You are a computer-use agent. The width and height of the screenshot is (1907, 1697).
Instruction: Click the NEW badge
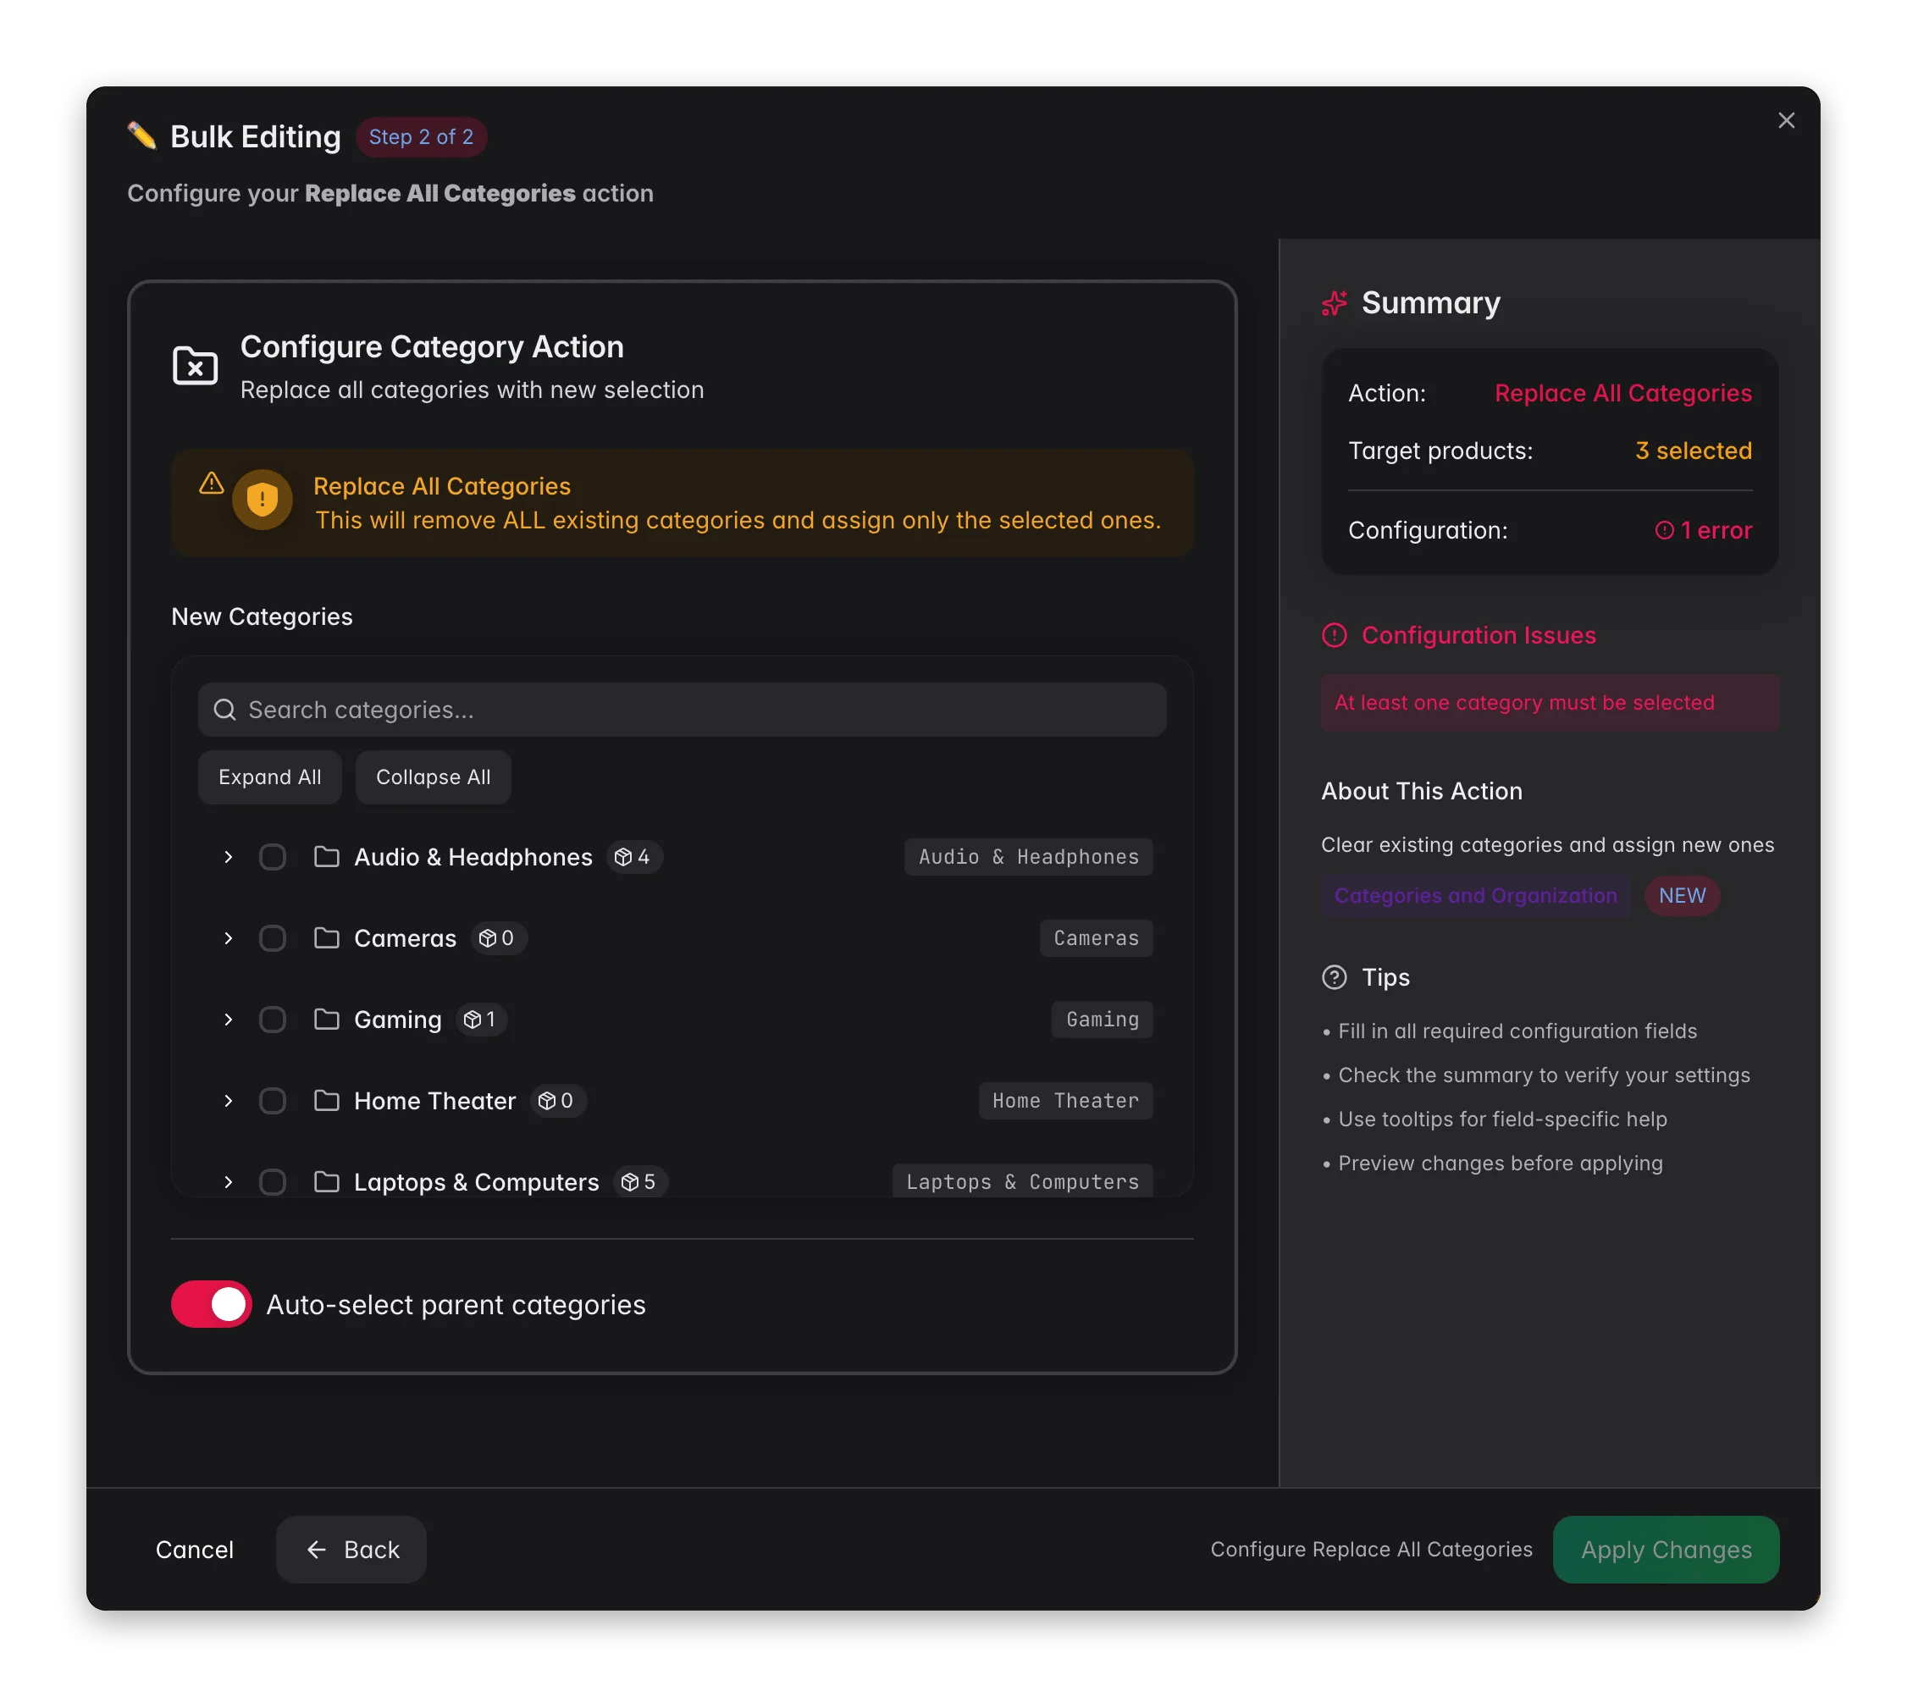click(1681, 896)
